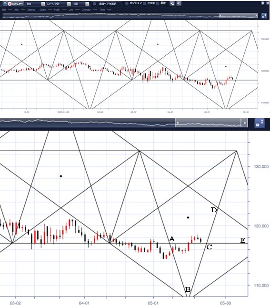Click the red circle currency flag icon
The image size is (270, 308).
[10, 4]
